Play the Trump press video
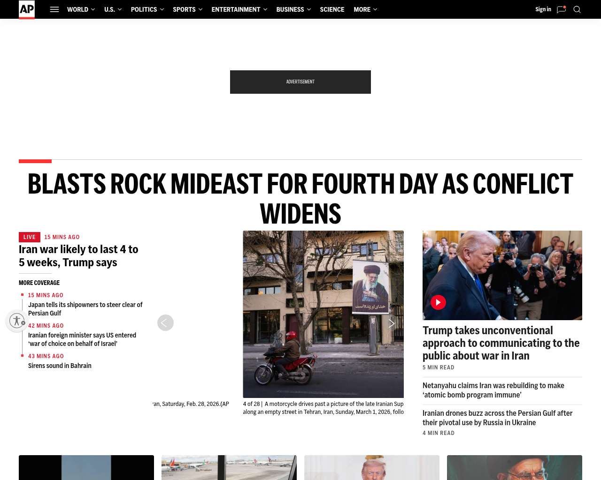Image resolution: width=601 pixels, height=480 pixels. [x=438, y=302]
